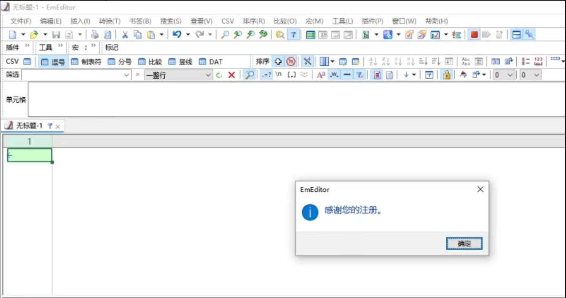Open a file with the folder icon

(x=34, y=35)
